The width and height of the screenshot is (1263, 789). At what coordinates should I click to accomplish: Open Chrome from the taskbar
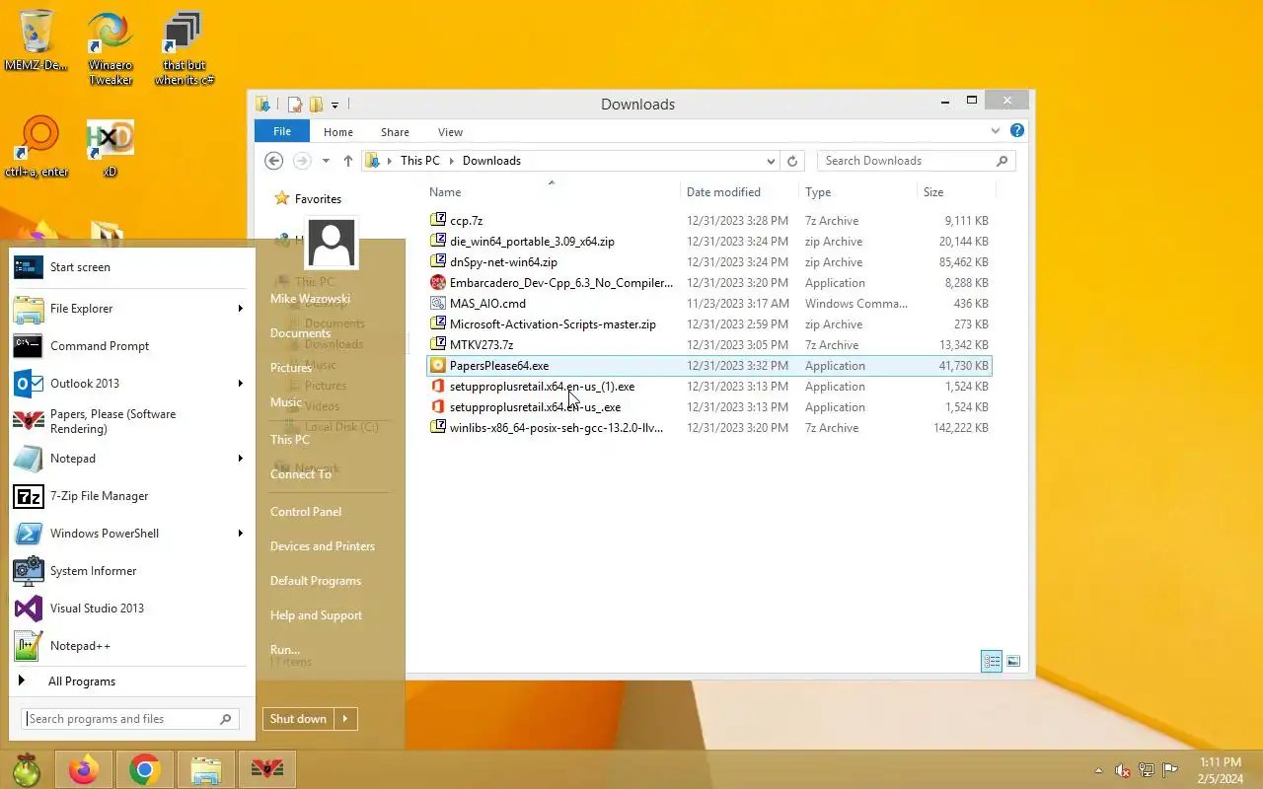point(145,769)
